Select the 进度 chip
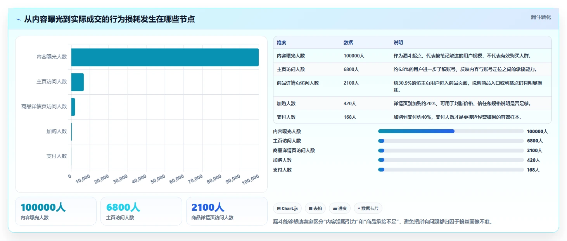567x241 pixels. (x=340, y=208)
